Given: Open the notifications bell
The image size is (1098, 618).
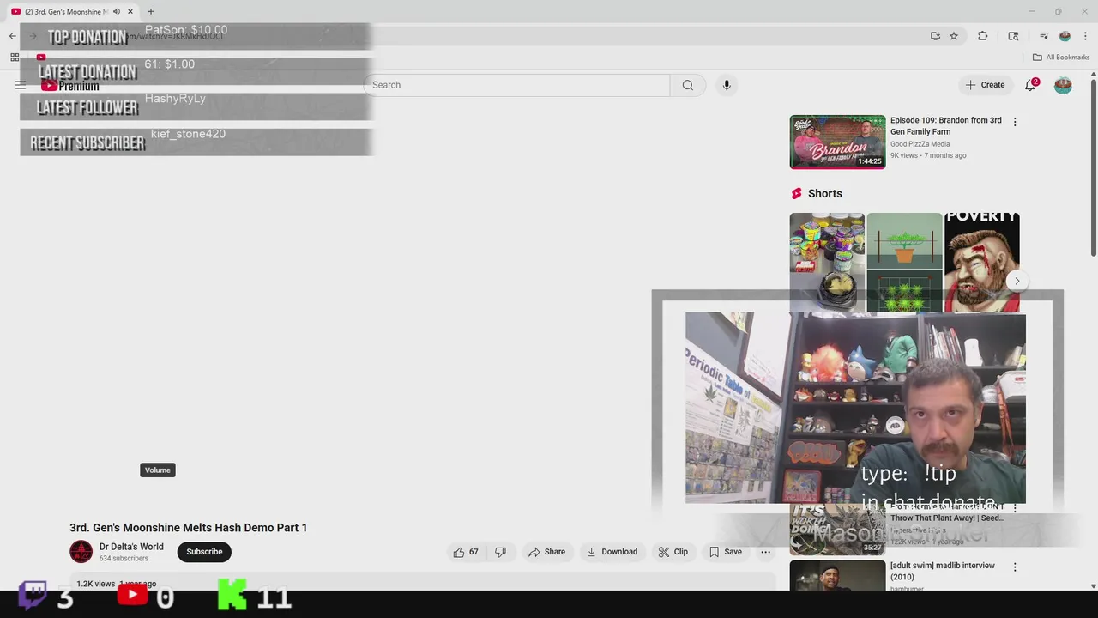Looking at the screenshot, I should tap(1030, 85).
